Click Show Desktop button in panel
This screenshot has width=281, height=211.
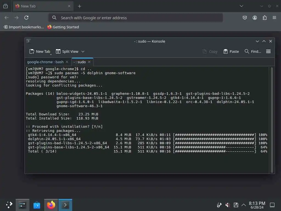coord(272,205)
